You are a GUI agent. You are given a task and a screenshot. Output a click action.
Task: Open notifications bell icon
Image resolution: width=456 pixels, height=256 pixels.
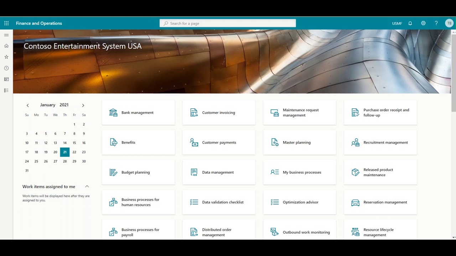(x=410, y=23)
